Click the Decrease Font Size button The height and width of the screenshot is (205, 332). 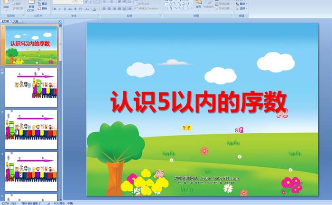(91, 2)
